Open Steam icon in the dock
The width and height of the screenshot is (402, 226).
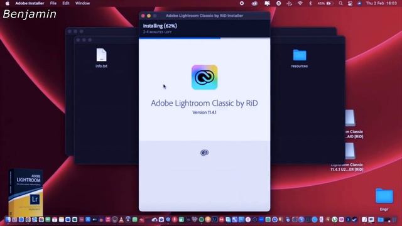pos(354,220)
